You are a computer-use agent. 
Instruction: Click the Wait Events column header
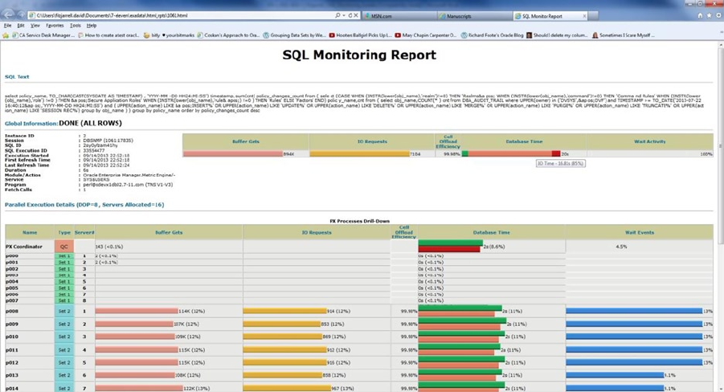(x=640, y=232)
